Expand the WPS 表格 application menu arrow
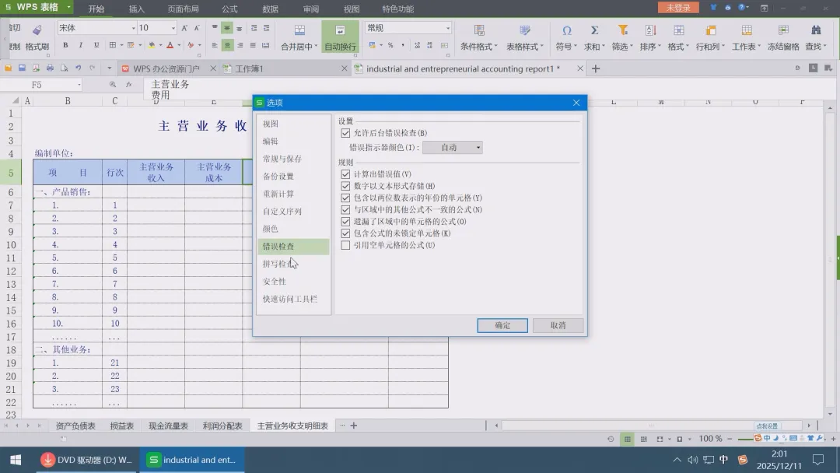 [x=68, y=8]
